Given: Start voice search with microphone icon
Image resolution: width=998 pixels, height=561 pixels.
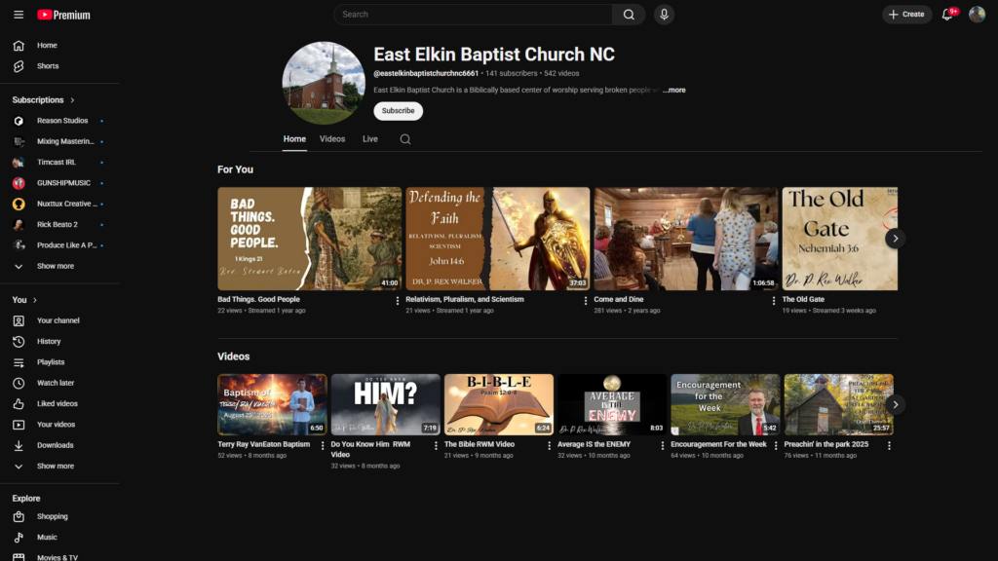Looking at the screenshot, I should click(664, 15).
